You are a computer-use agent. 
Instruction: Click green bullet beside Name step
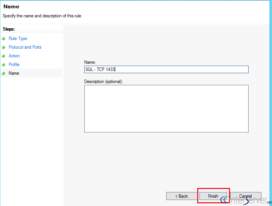click(3, 73)
